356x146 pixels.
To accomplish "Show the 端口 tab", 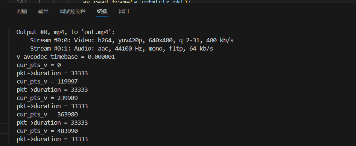I will pos(124,11).
